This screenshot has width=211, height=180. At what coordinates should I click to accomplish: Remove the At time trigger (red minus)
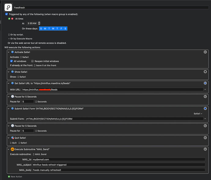click(x=12, y=19)
